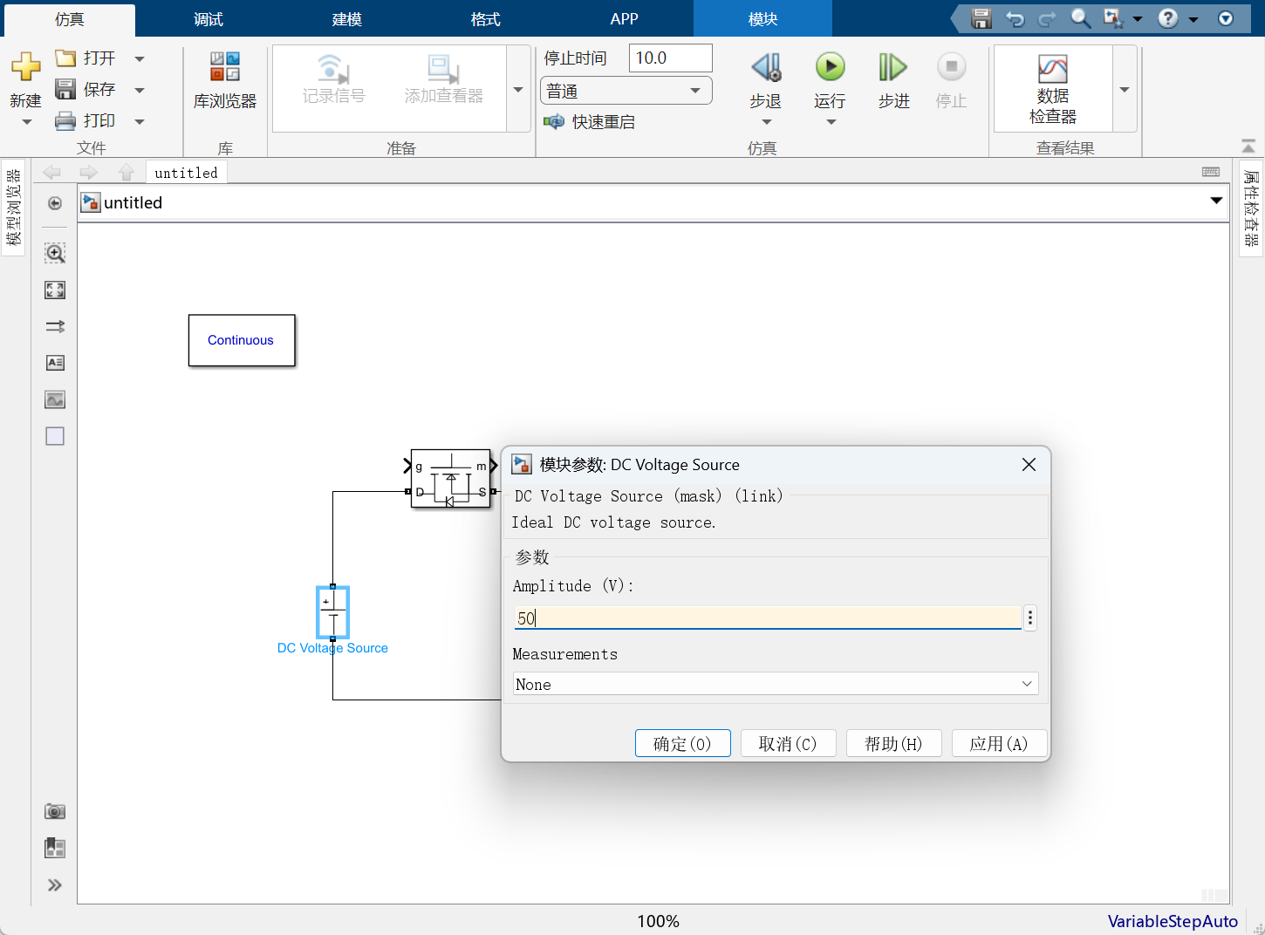
Task: Switch to the 调试 tab
Action: pyautogui.click(x=209, y=19)
